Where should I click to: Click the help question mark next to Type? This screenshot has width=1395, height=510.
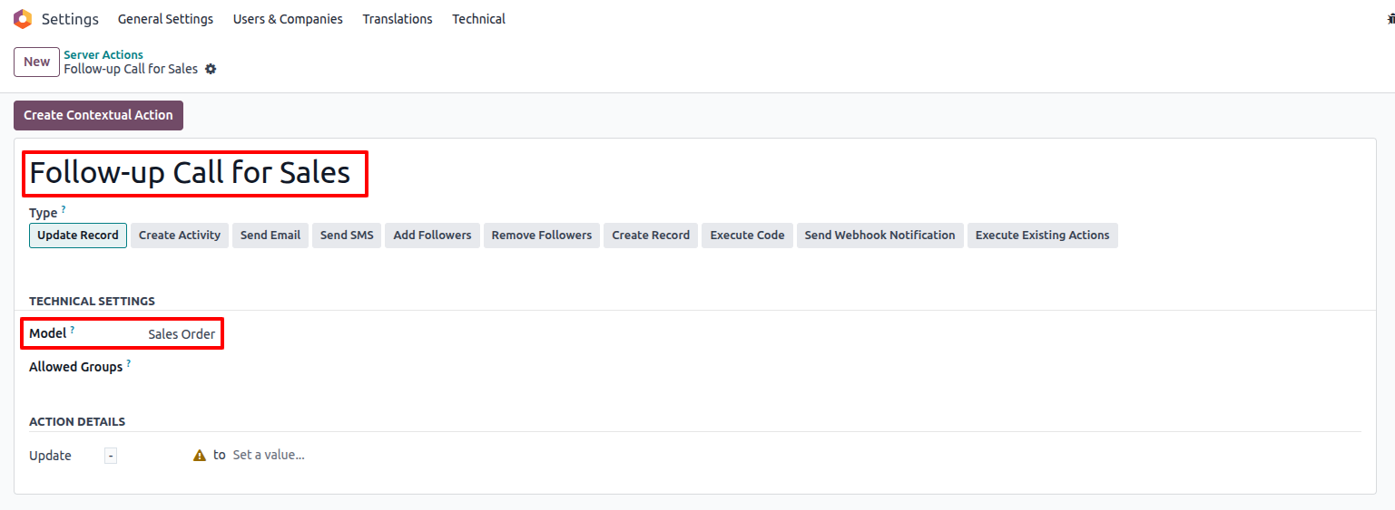(x=64, y=210)
